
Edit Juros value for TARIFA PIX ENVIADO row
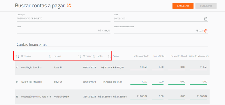click(158, 82)
